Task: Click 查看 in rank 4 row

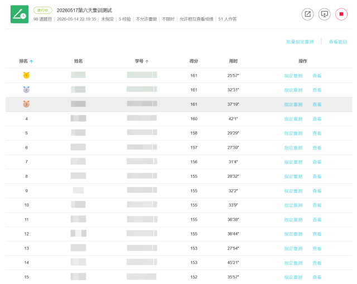Action: click(317, 119)
